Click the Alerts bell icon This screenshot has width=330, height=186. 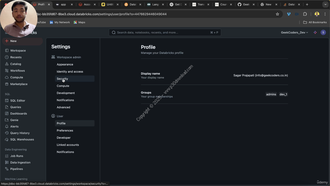[7, 126]
